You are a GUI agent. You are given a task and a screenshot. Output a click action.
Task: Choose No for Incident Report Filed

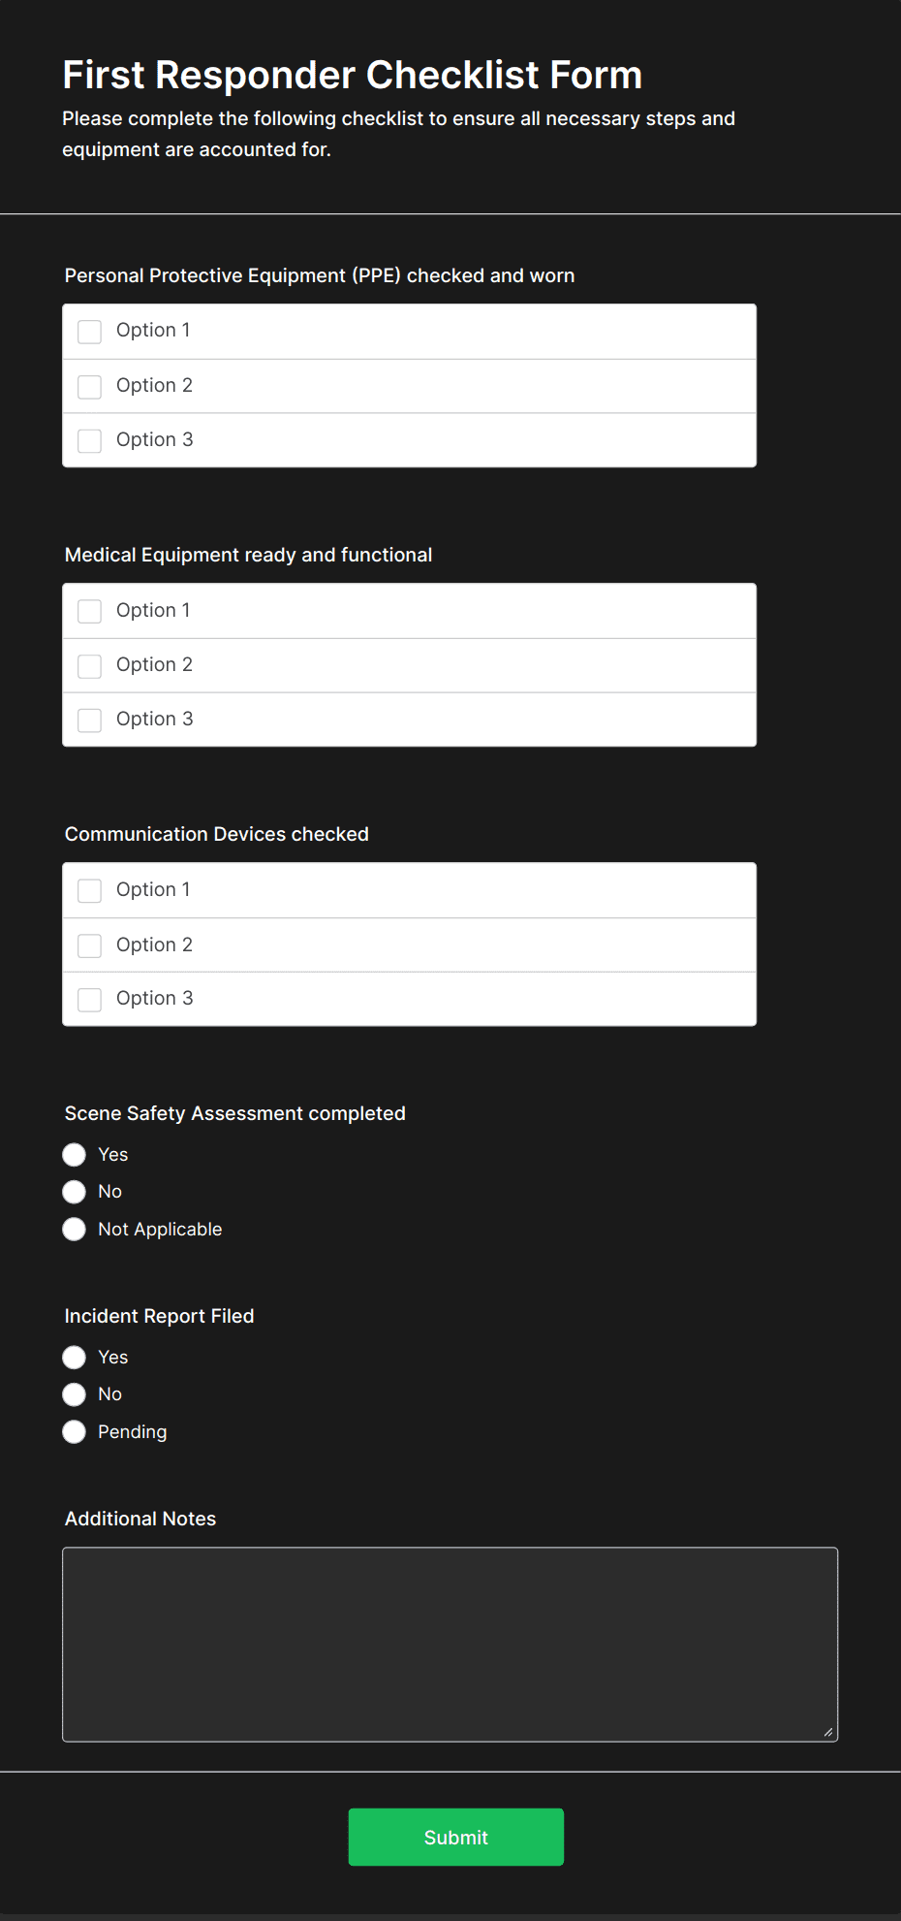pyautogui.click(x=75, y=1394)
